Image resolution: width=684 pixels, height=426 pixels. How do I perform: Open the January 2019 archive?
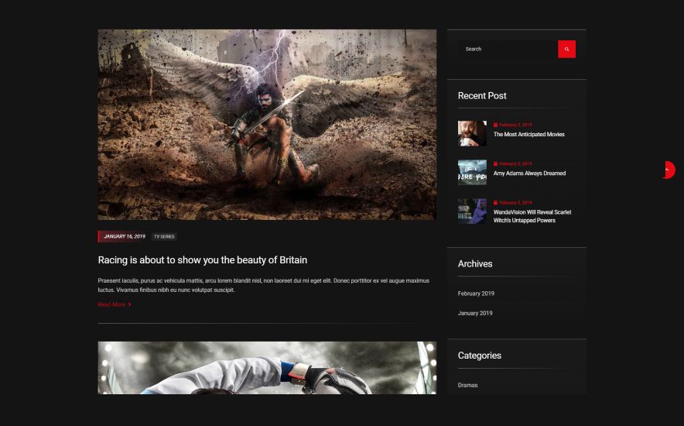475,313
